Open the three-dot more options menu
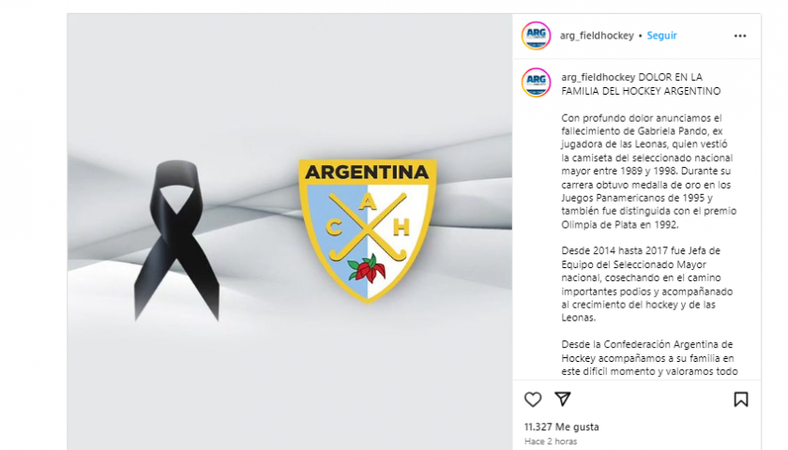 pyautogui.click(x=740, y=36)
